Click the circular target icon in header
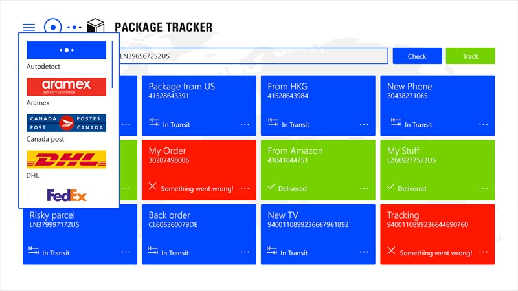This screenshot has width=518, height=291. pos(53,27)
